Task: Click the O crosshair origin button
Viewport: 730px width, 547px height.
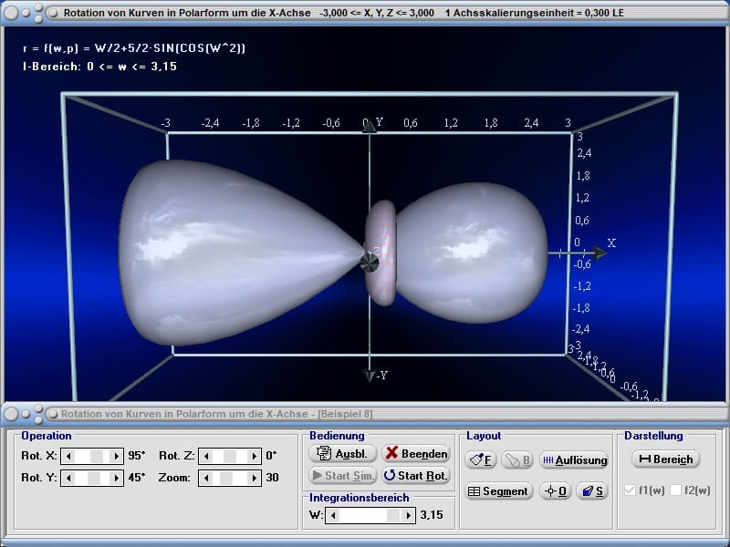Action: (x=555, y=491)
